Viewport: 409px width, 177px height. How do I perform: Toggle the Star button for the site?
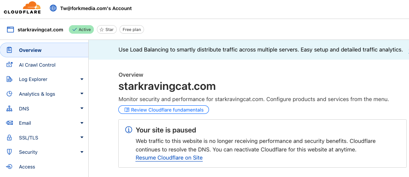pos(107,29)
